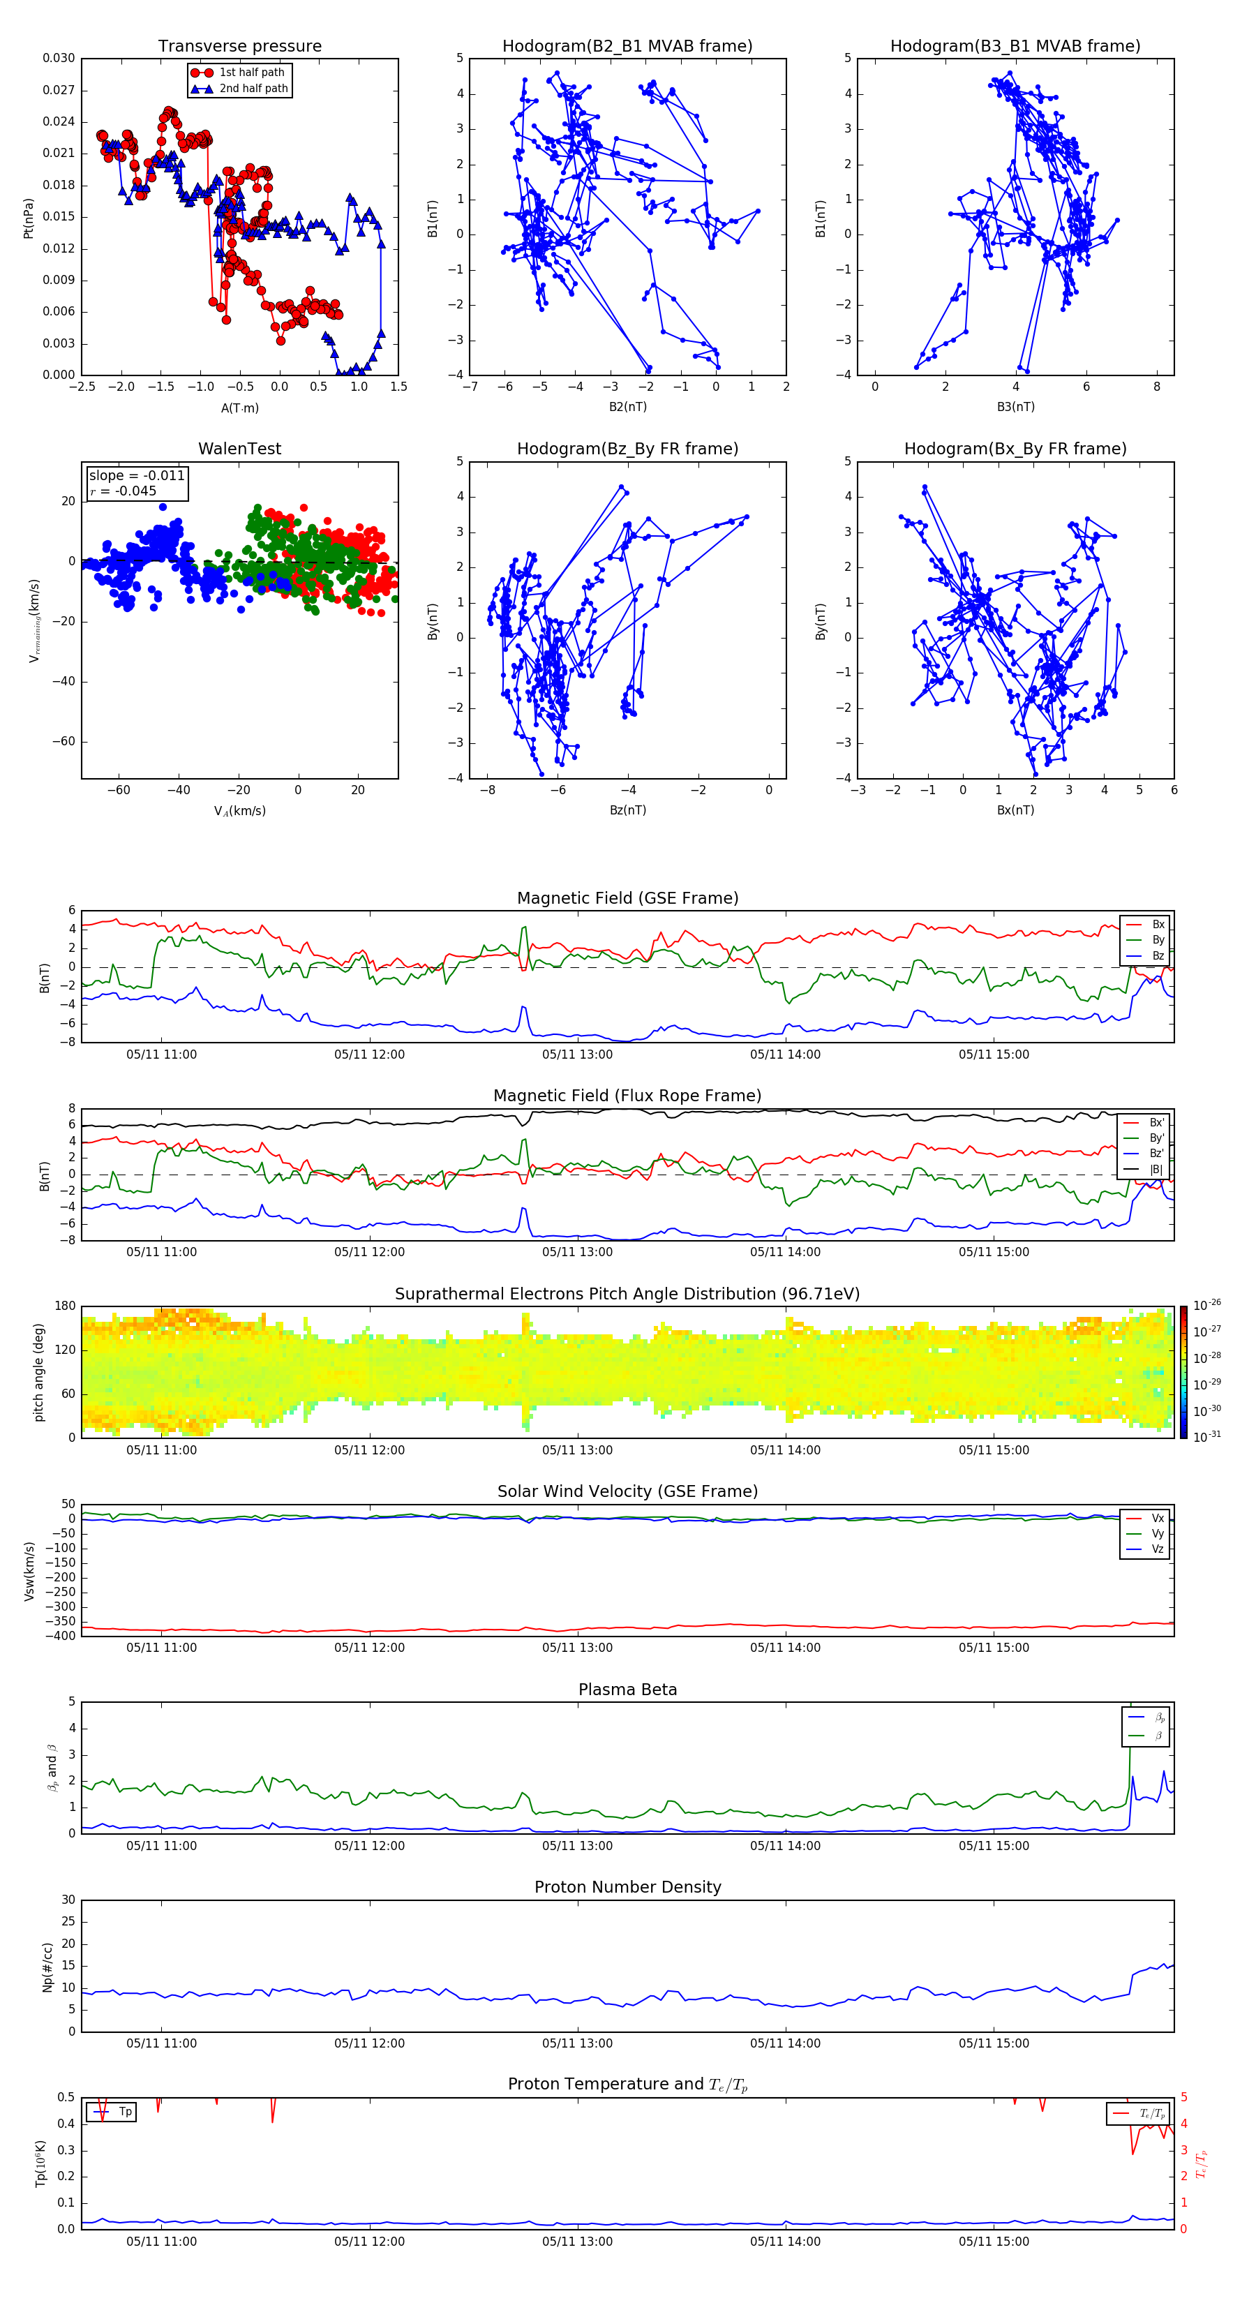Select 'Vz' in the solar wind legend
Viewport: 1256px width, 2303px height.
1146,1549
